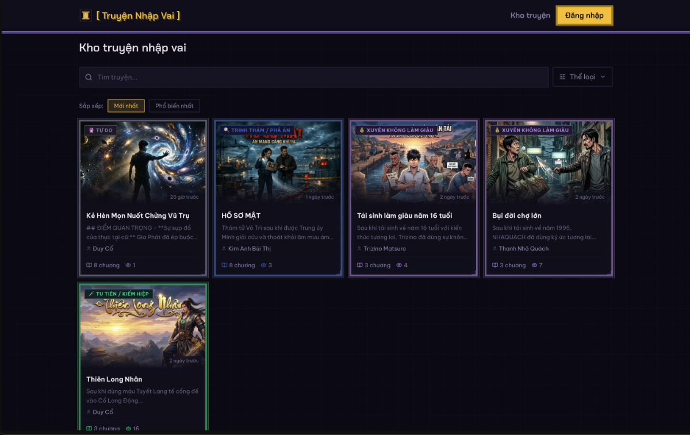Screen dimensions: 690x435
Task: Click the search magnifier icon
Action: (89, 77)
